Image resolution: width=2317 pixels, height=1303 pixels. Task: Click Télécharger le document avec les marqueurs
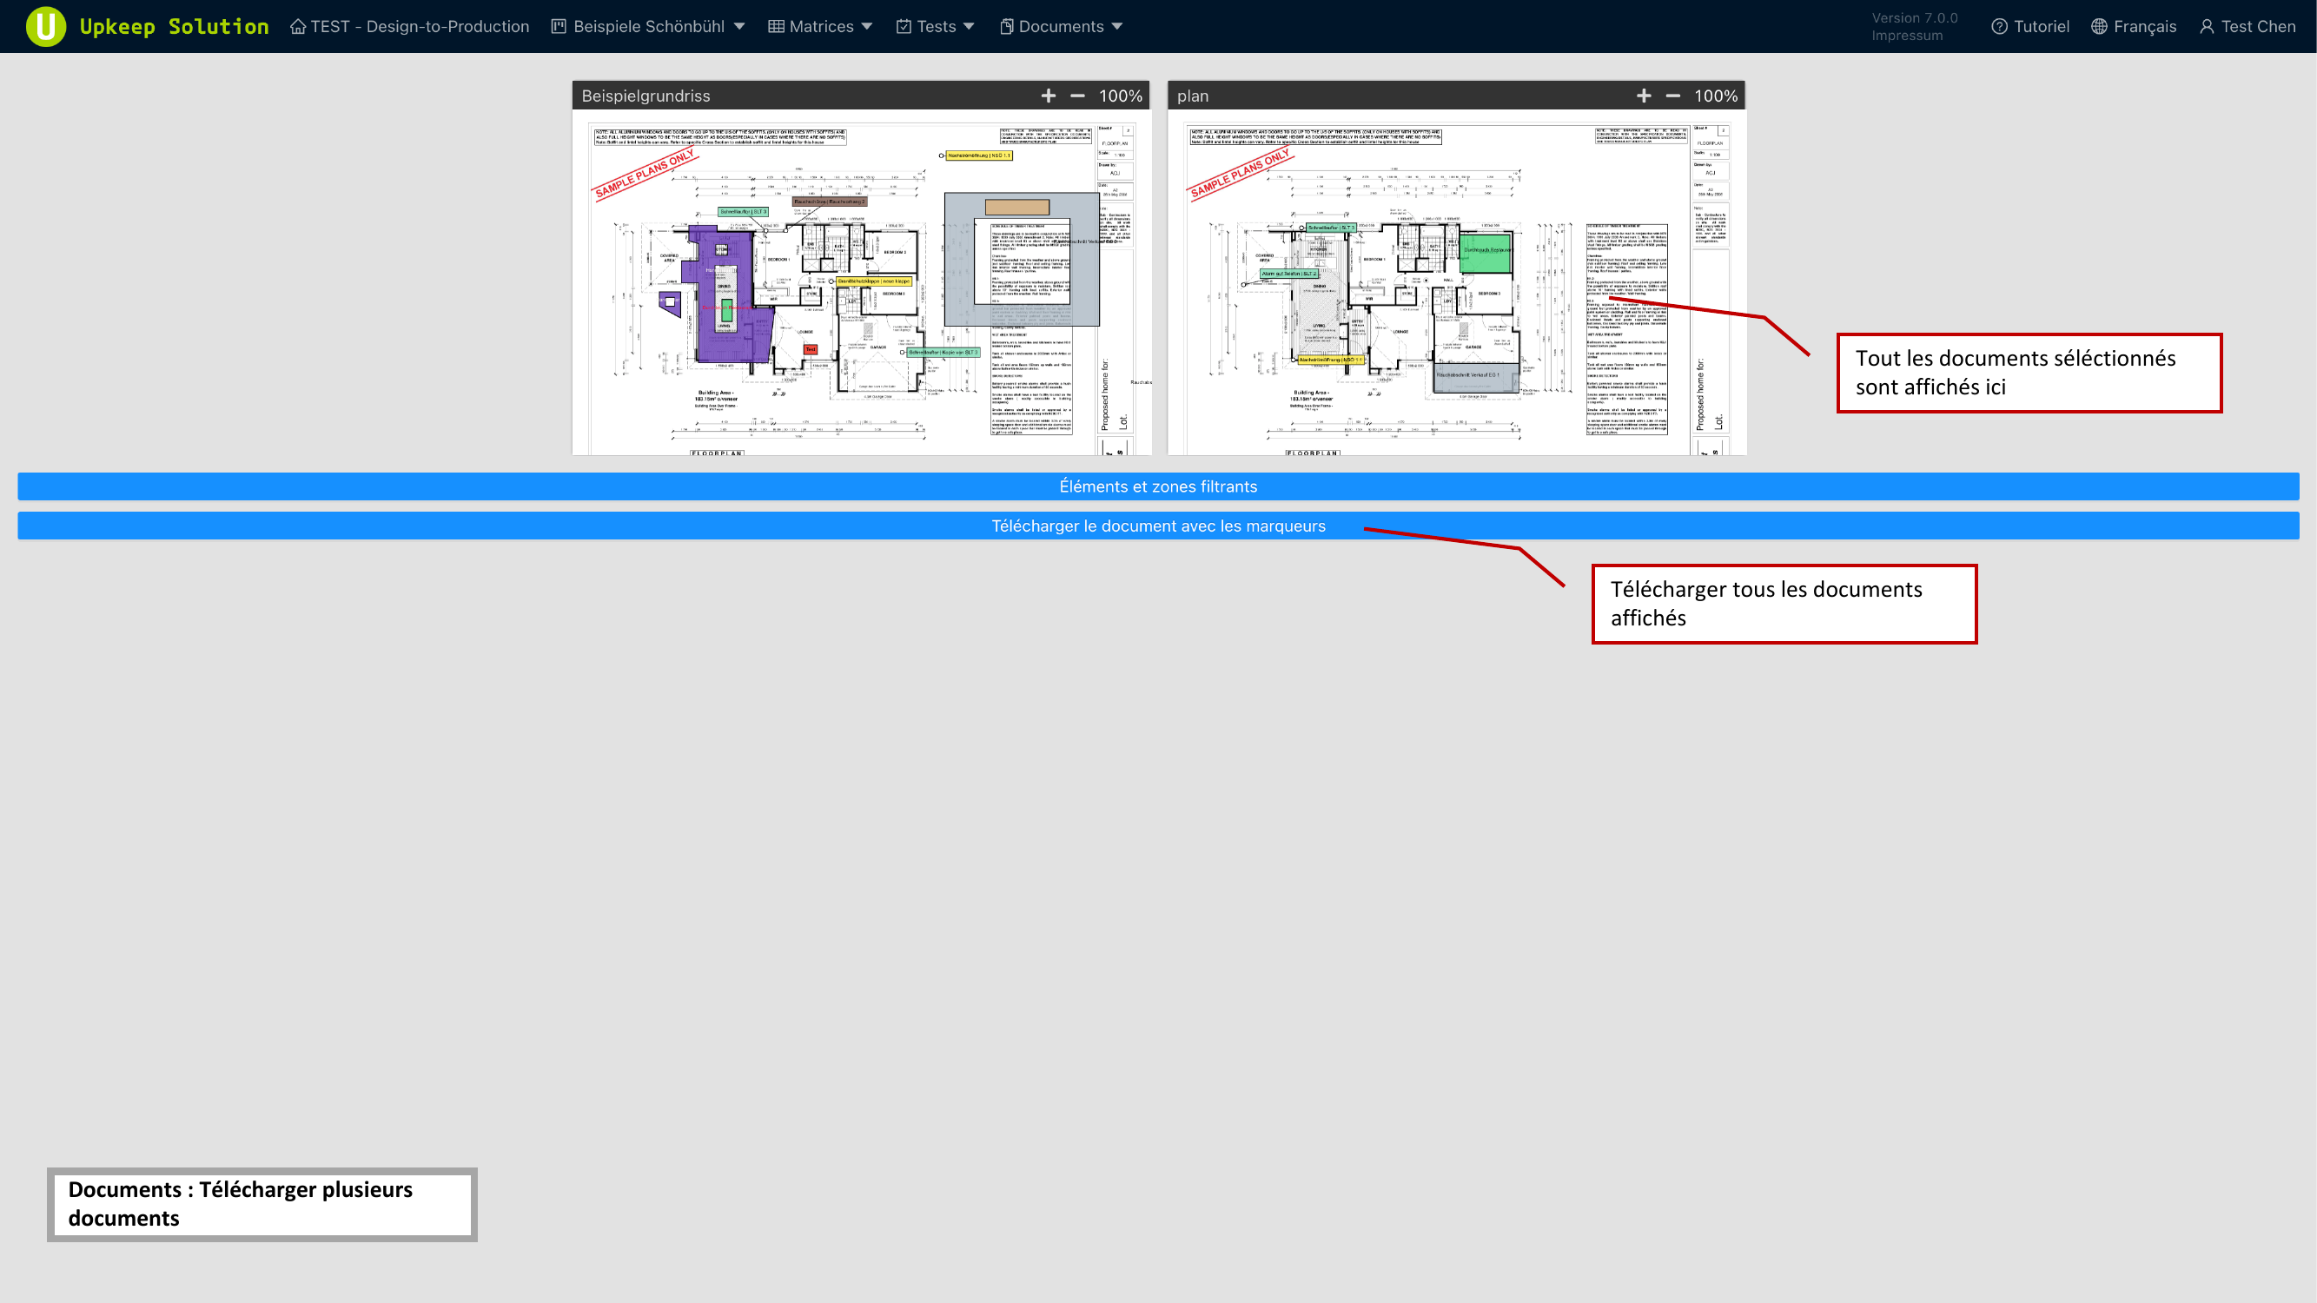pyautogui.click(x=1157, y=526)
